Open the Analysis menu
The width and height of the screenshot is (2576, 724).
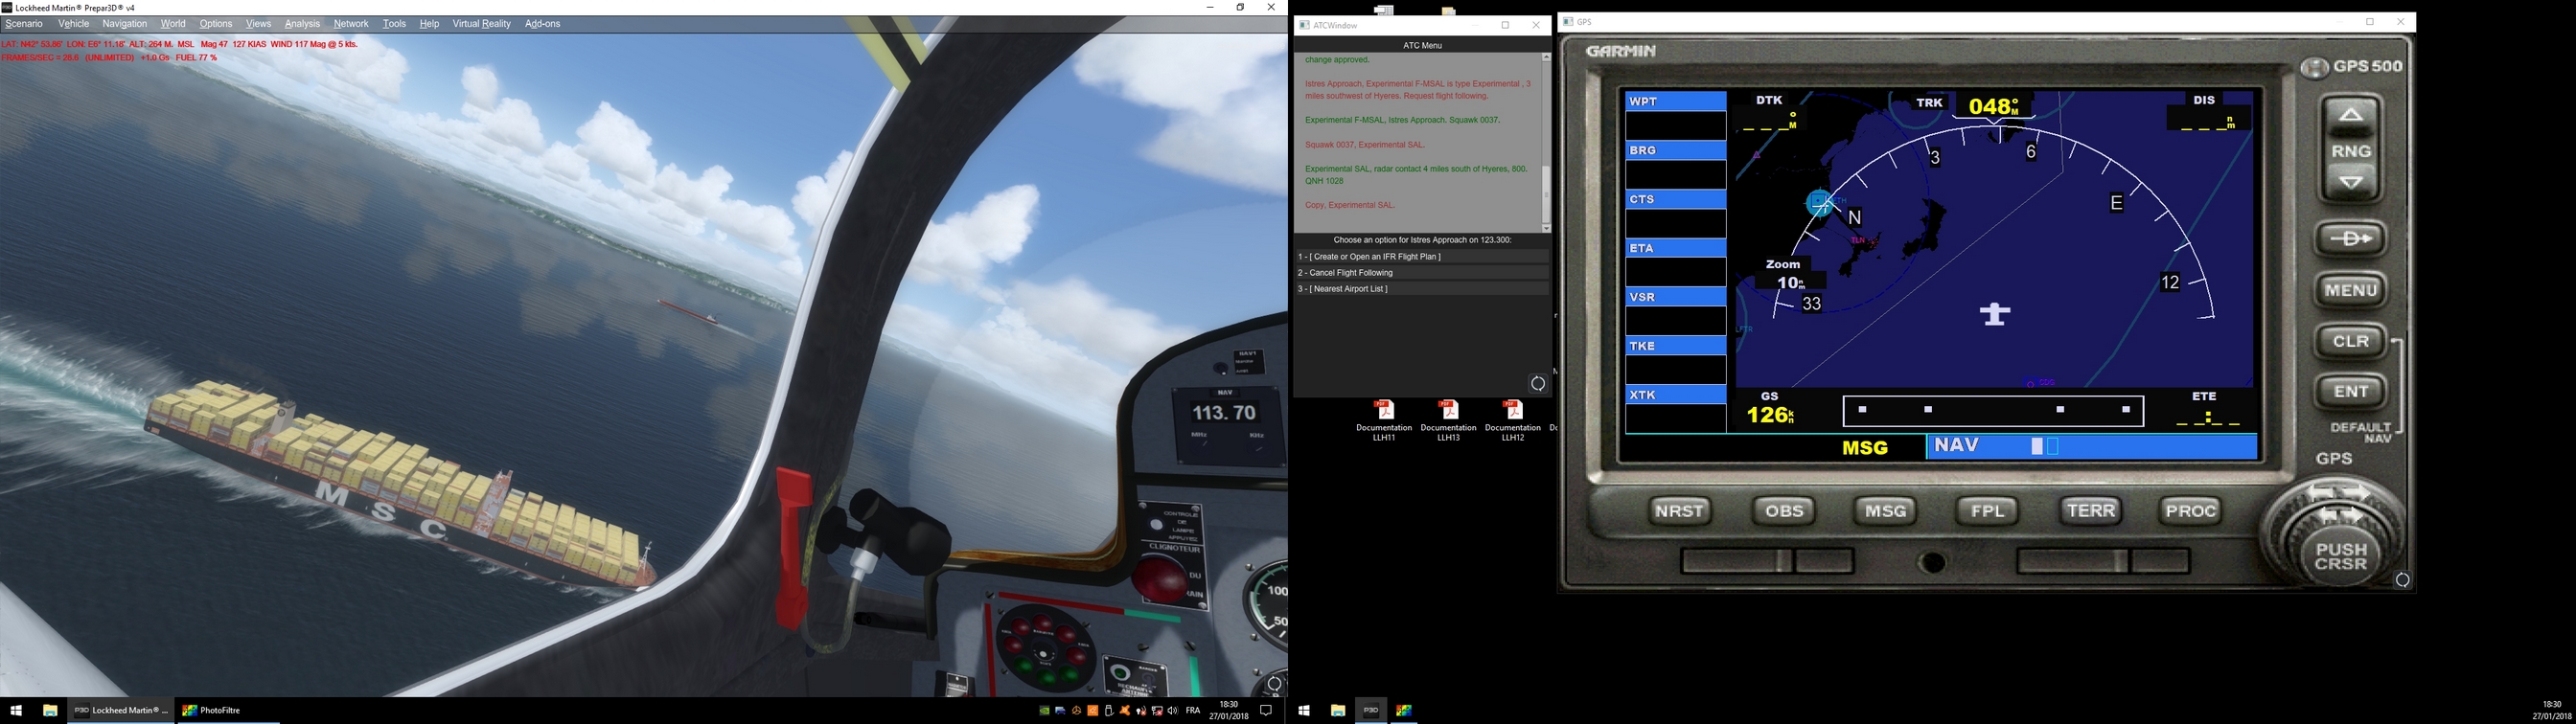pos(302,24)
